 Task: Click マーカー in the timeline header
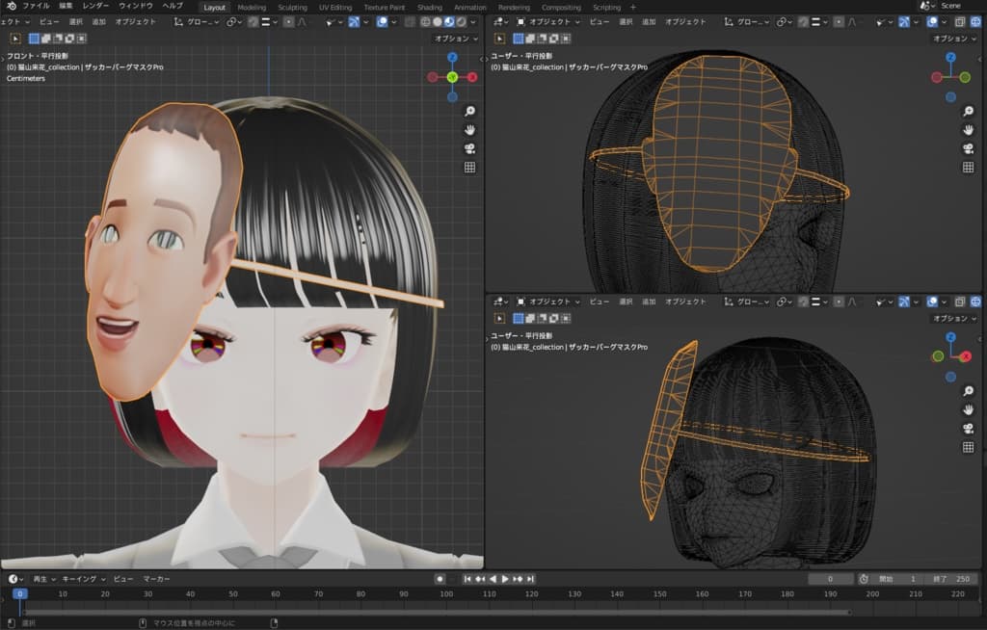point(156,579)
